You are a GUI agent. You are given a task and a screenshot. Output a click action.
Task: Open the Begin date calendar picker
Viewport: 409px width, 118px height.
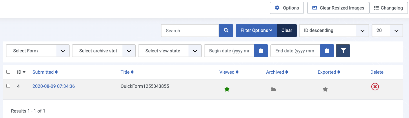(x=261, y=51)
